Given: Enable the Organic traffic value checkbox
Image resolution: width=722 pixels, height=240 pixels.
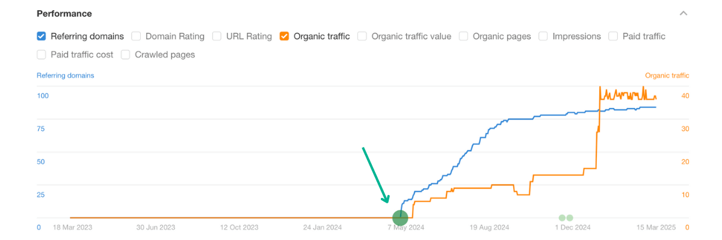Looking at the screenshot, I should tap(362, 36).
